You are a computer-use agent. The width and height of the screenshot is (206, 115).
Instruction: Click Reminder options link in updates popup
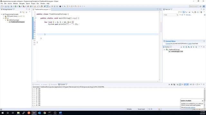(190, 107)
